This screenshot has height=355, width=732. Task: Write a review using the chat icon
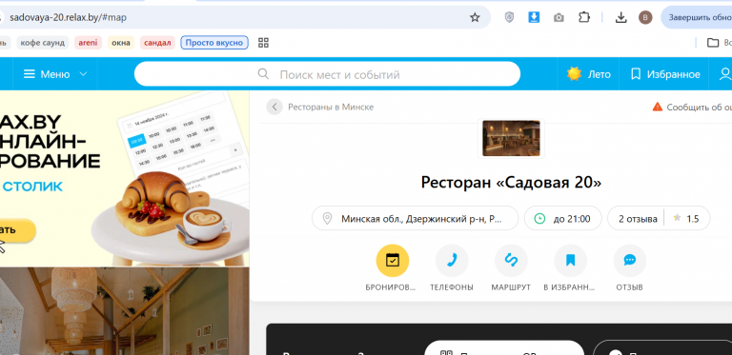point(630,261)
